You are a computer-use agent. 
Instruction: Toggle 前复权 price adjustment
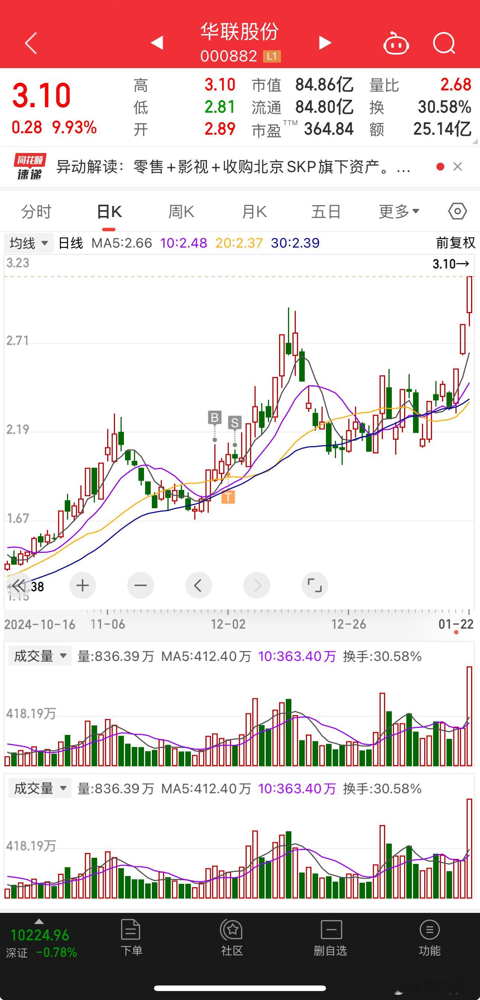pyautogui.click(x=455, y=243)
